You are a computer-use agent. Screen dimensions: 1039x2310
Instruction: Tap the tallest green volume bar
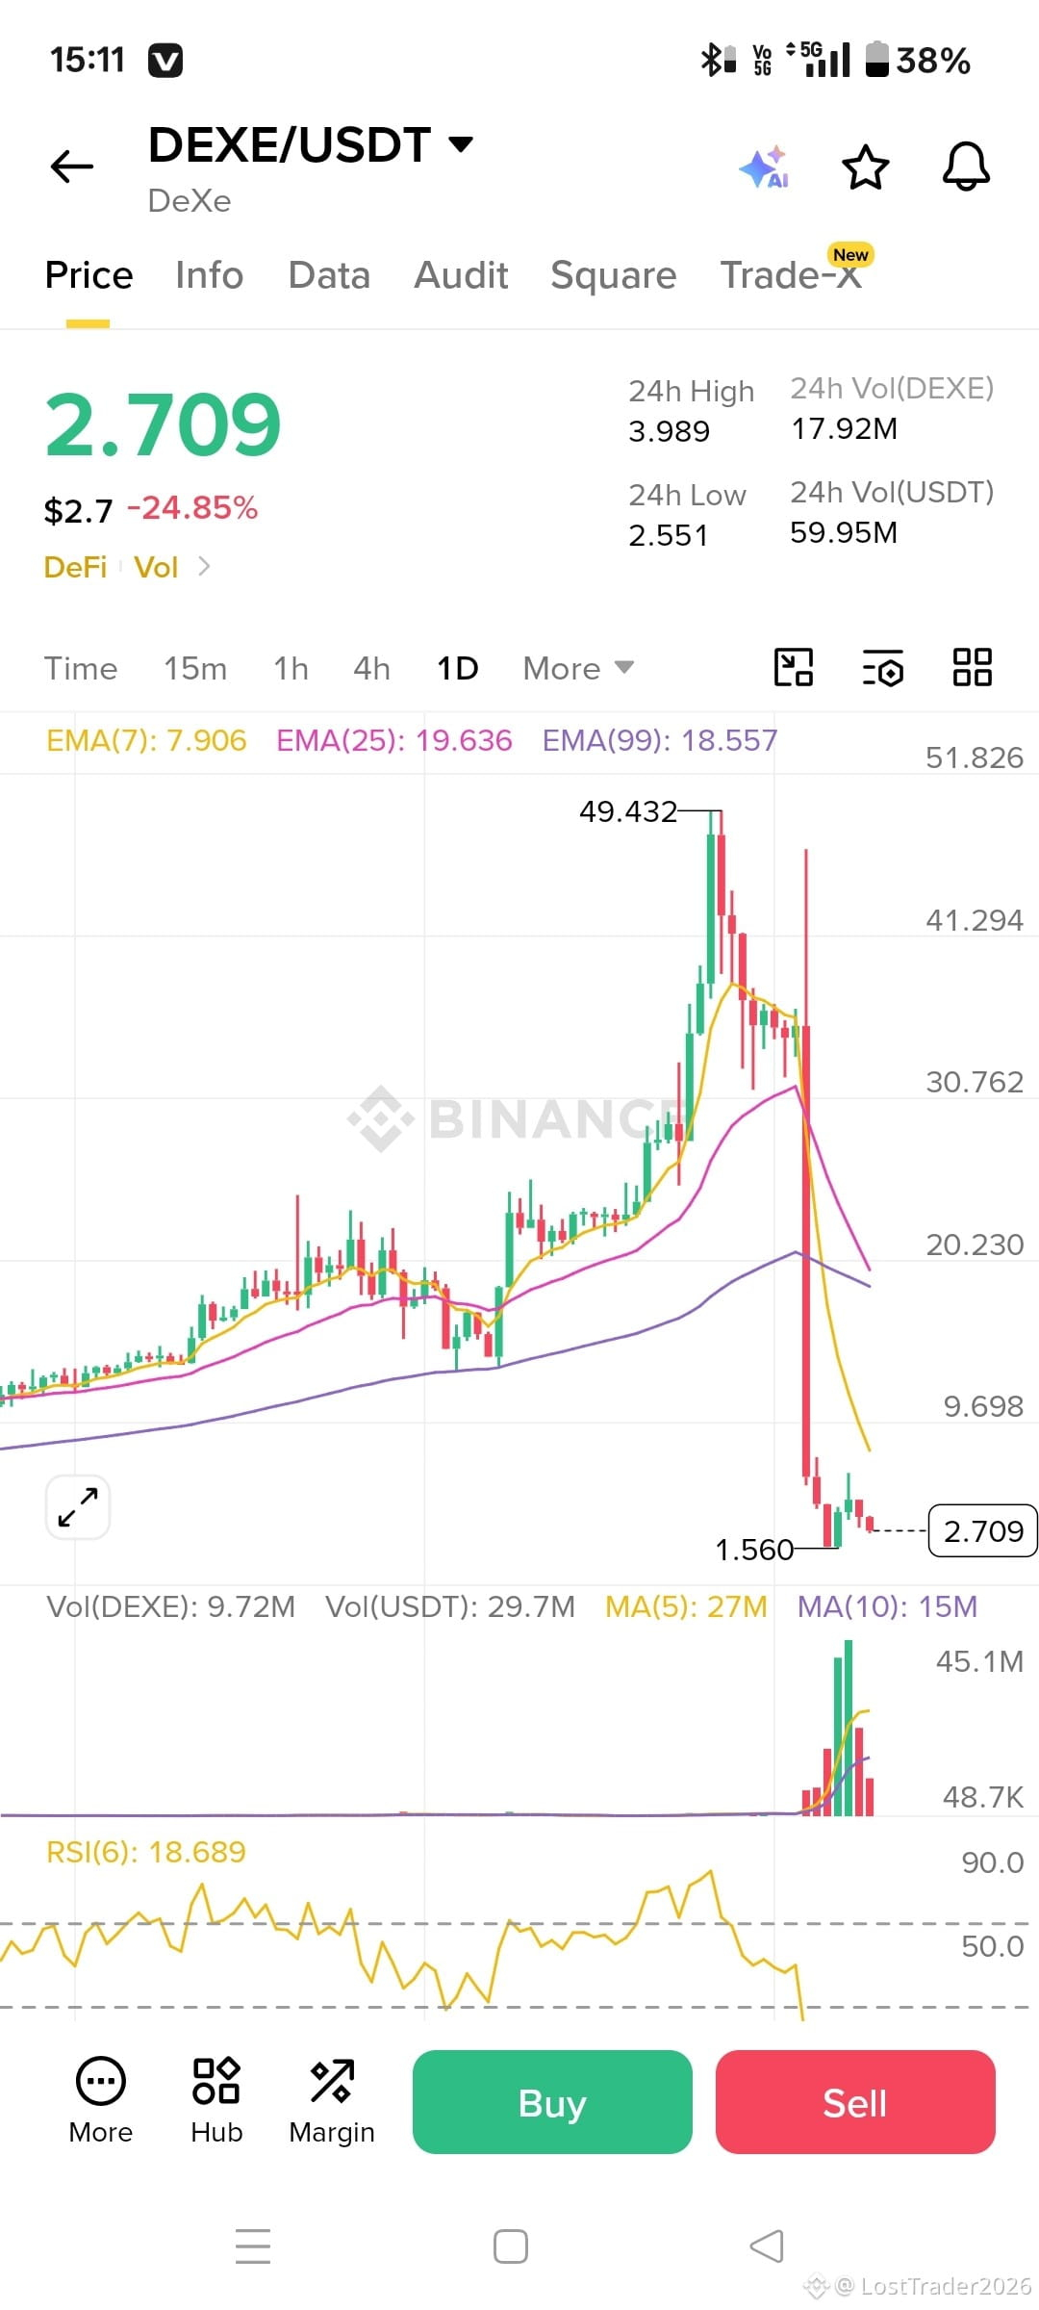849,1728
